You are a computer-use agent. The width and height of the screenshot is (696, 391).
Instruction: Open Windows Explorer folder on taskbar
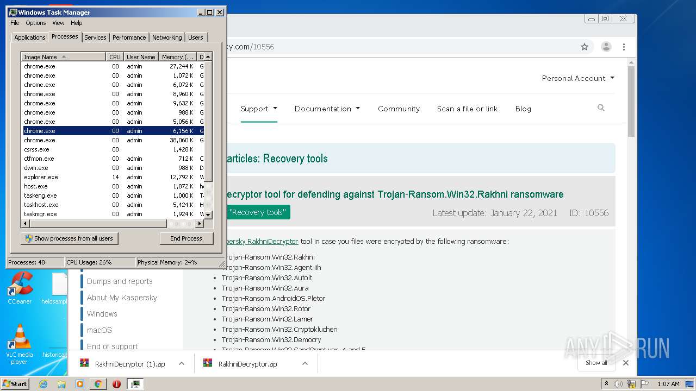[61, 384]
